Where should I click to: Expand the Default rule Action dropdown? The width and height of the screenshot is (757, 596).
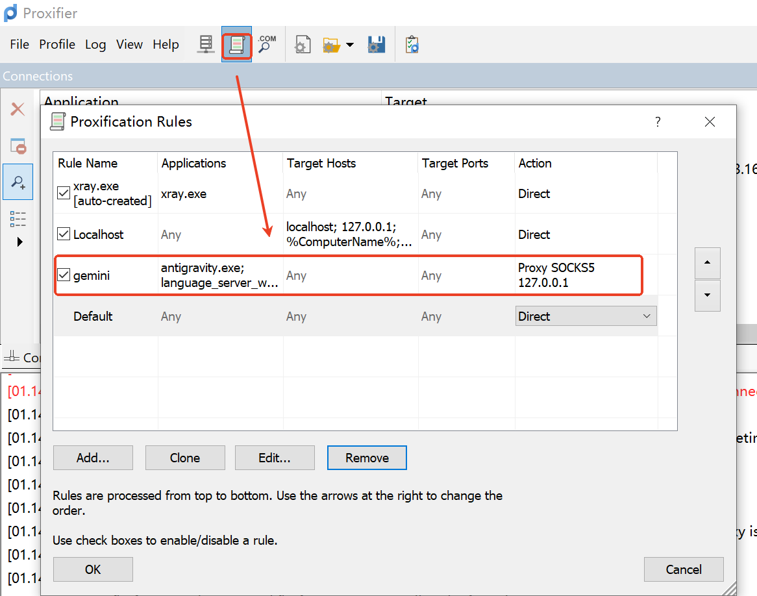point(646,316)
